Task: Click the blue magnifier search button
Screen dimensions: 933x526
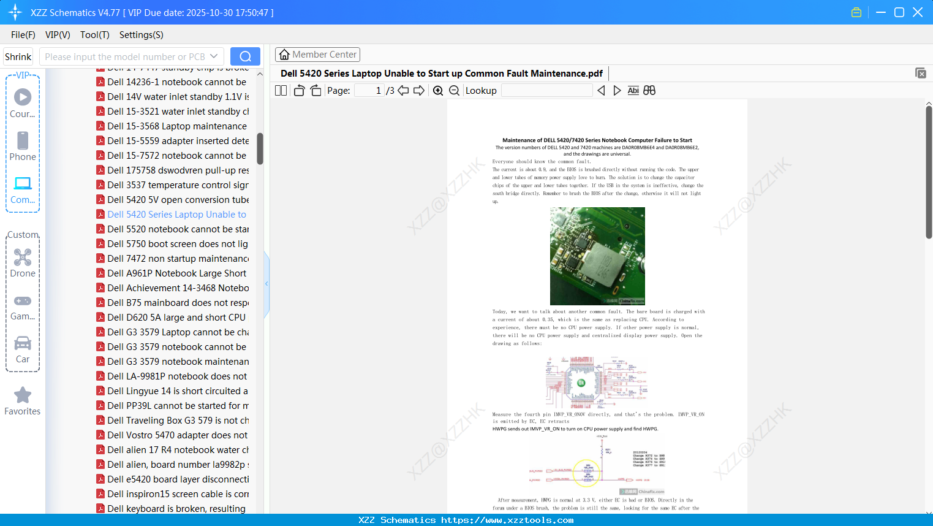Action: click(x=245, y=56)
